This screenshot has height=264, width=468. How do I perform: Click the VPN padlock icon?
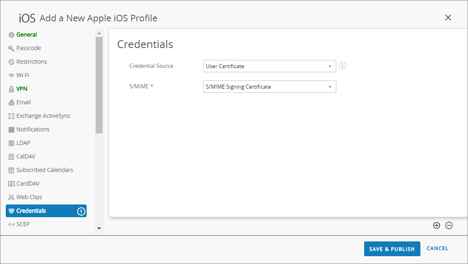(11, 89)
